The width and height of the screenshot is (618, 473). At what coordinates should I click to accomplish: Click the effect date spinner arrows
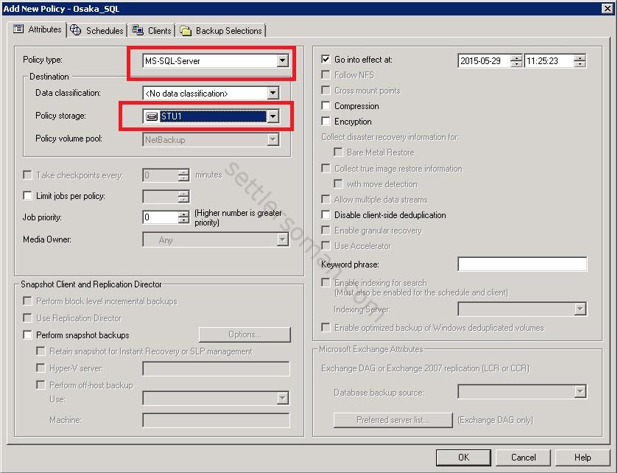(516, 61)
